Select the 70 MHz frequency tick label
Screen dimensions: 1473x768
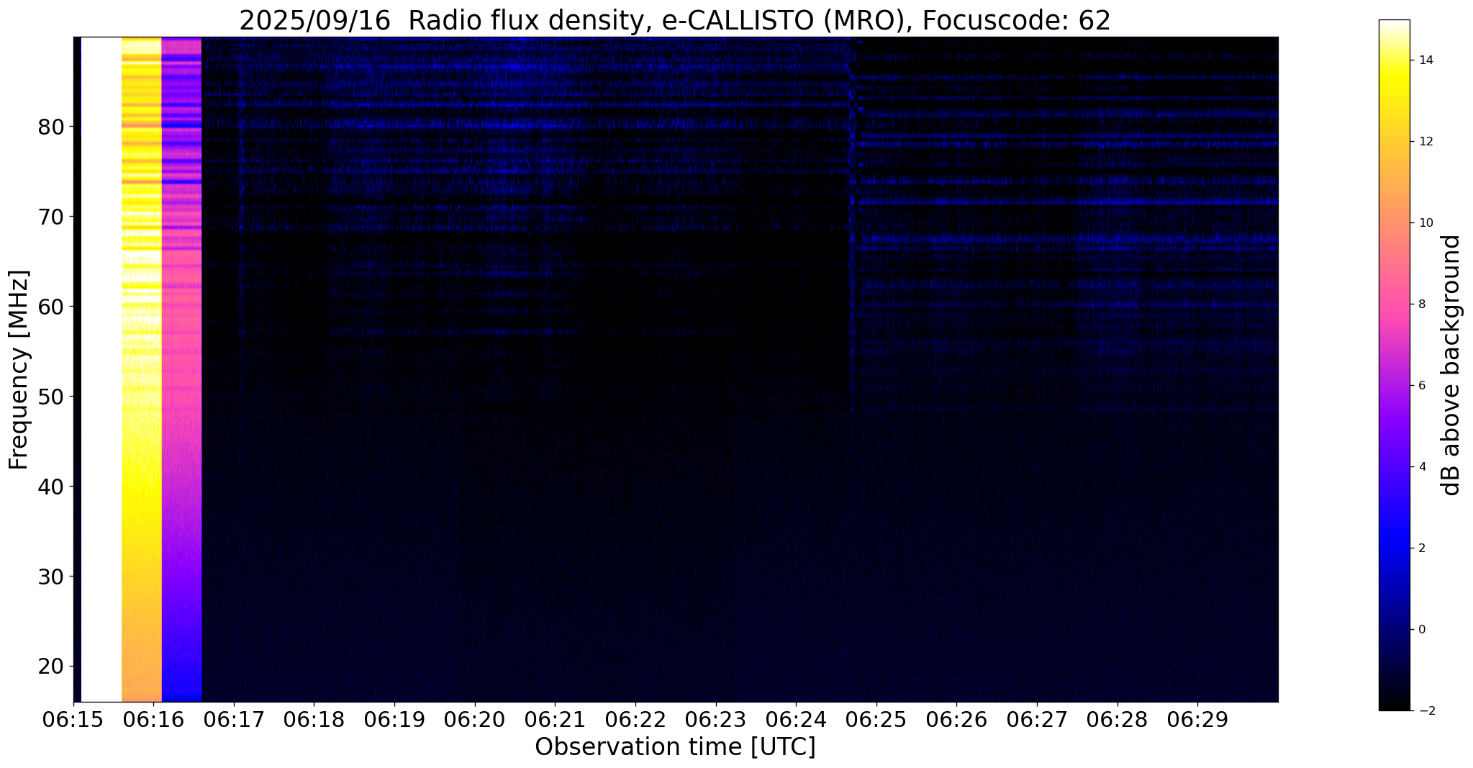pos(50,217)
